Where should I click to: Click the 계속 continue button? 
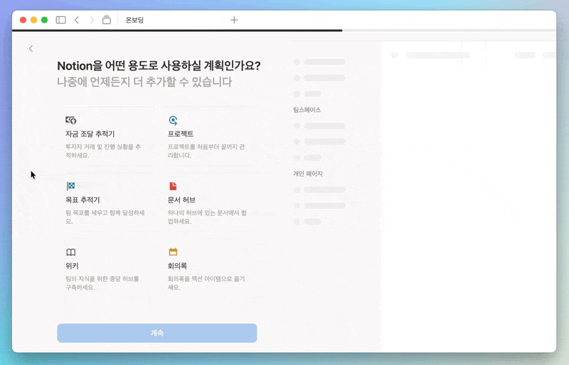[x=157, y=333]
